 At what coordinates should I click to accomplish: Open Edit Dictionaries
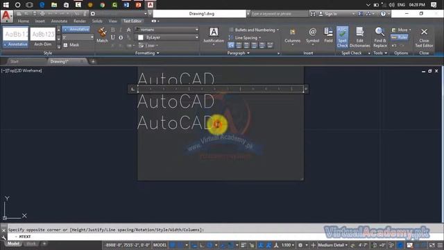tap(359, 37)
